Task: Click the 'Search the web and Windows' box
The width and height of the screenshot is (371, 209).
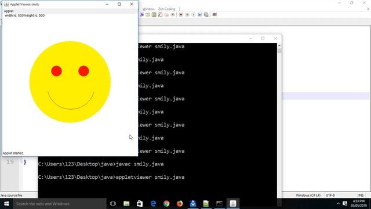Action: 60,204
